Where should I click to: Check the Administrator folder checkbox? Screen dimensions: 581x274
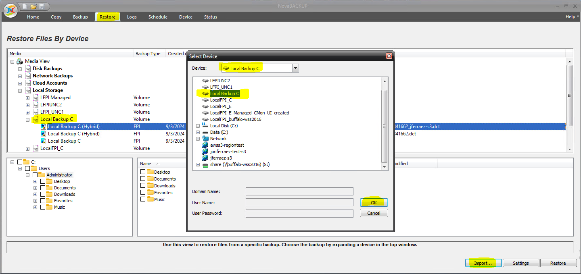pos(35,175)
